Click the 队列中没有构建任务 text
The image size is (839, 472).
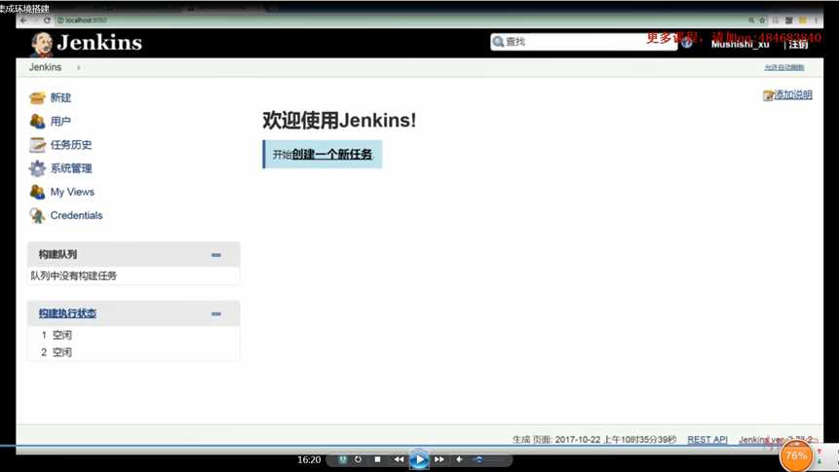click(x=74, y=275)
